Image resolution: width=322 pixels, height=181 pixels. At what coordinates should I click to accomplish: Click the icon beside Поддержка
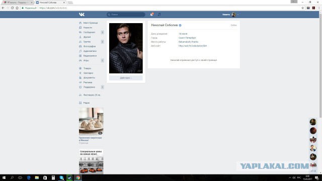pos(80,87)
